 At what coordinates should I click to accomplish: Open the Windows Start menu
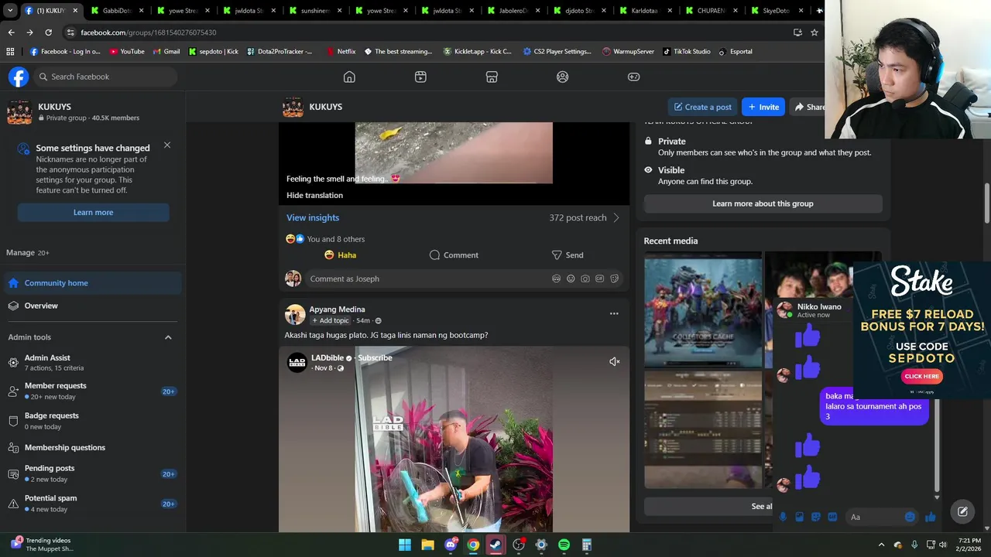405,545
